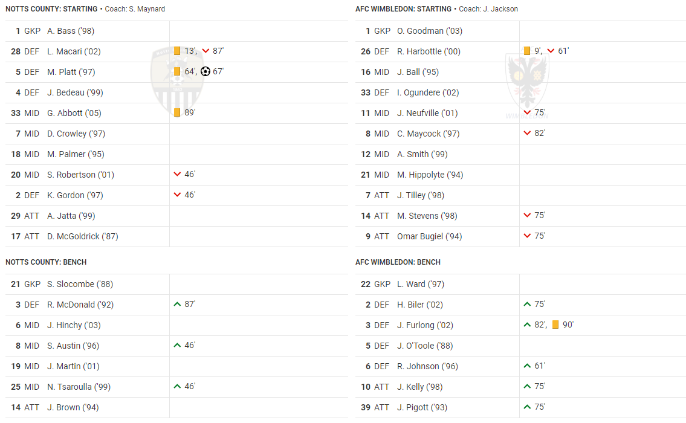
Task: Click the green sub-on arrow for N. Tsaroulla
Action: [177, 386]
